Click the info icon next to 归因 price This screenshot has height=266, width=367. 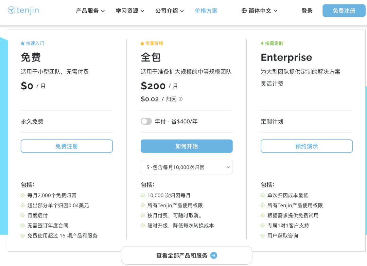point(180,99)
